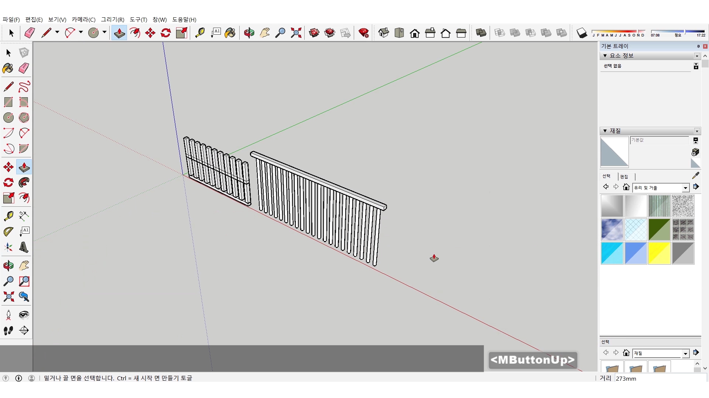Image resolution: width=709 pixels, height=398 pixels.
Task: Pick the yellow translucent glass swatch
Action: pyautogui.click(x=659, y=253)
